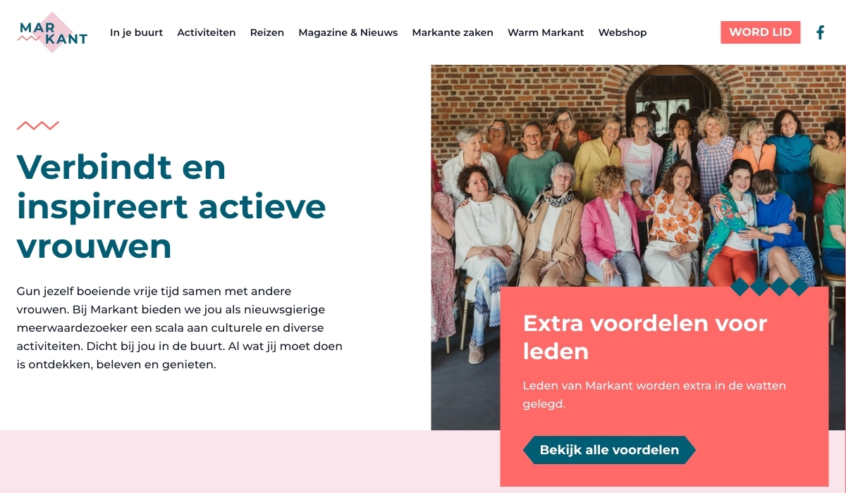Click the pink band at the page bottom

(247, 461)
